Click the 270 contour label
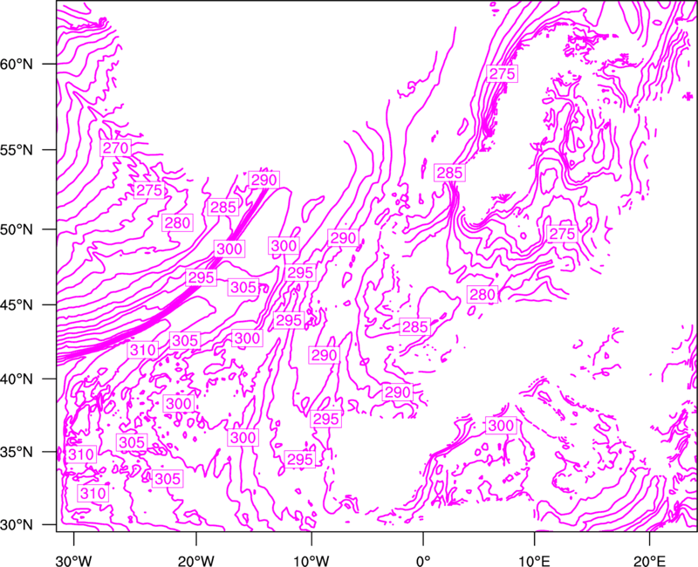This screenshot has width=698, height=567. 116,147
